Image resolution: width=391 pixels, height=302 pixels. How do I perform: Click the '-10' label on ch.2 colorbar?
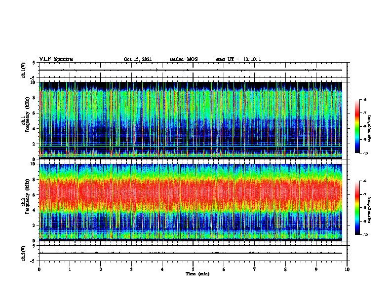click(365, 235)
